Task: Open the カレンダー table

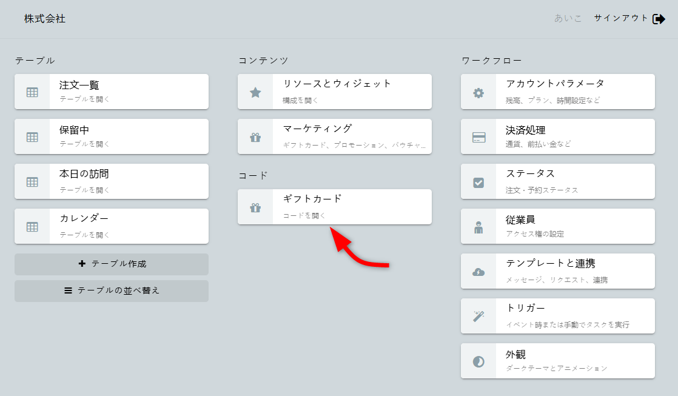Action: 127,226
